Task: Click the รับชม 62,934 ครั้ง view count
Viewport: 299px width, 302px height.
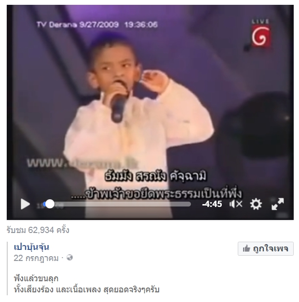Action: (38, 230)
